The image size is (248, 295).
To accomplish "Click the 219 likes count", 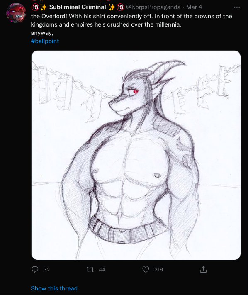I will tap(158, 270).
